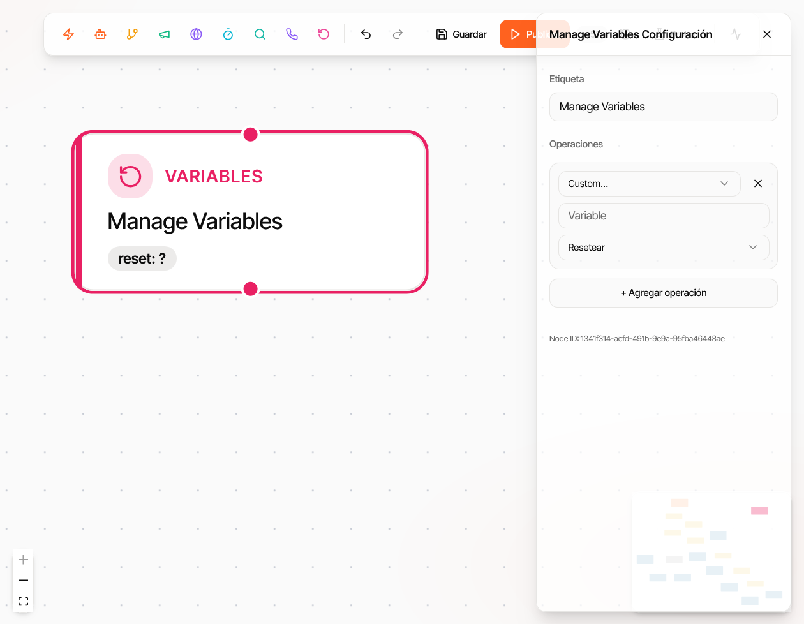This screenshot has width=804, height=624.
Task: Click the circular reset icon inside the Variables node
Action: click(130, 176)
